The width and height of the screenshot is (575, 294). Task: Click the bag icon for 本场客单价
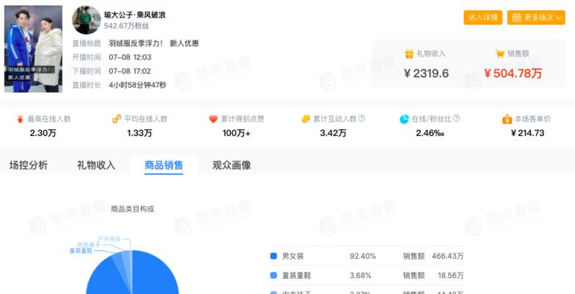(507, 119)
